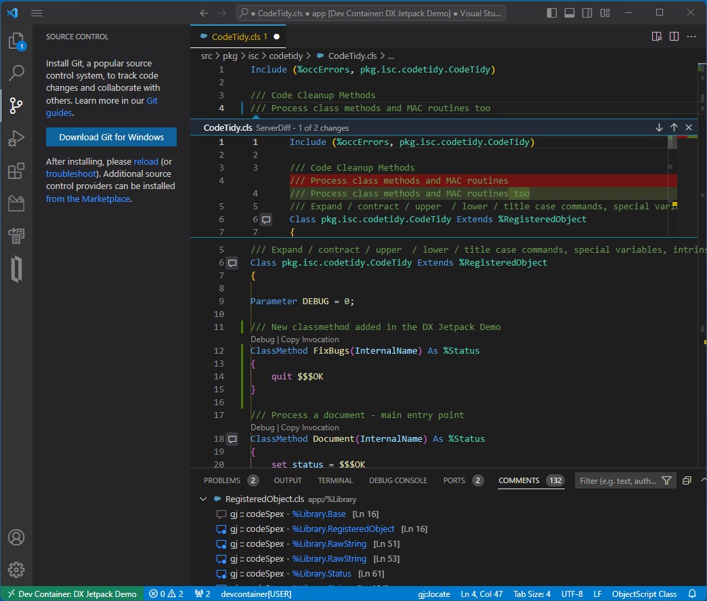Open the Extensions view in activity bar

click(x=16, y=171)
